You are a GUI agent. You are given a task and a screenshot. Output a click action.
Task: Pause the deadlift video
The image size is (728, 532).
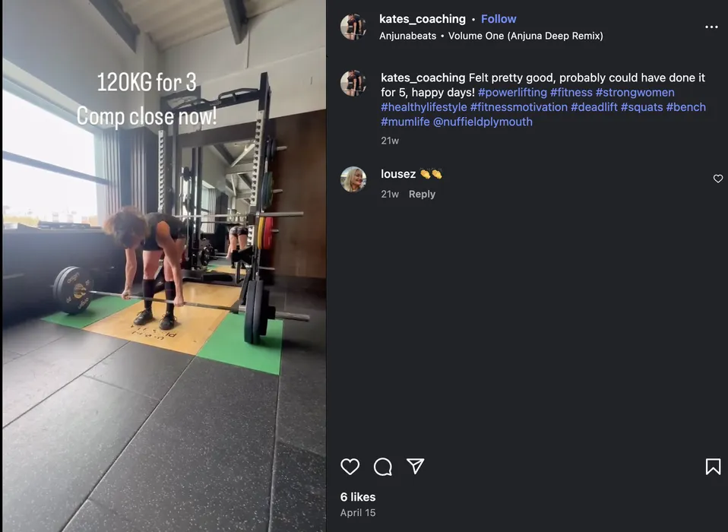[x=164, y=266]
